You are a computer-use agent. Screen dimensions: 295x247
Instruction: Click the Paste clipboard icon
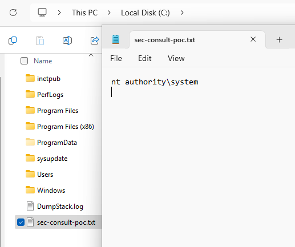point(40,41)
